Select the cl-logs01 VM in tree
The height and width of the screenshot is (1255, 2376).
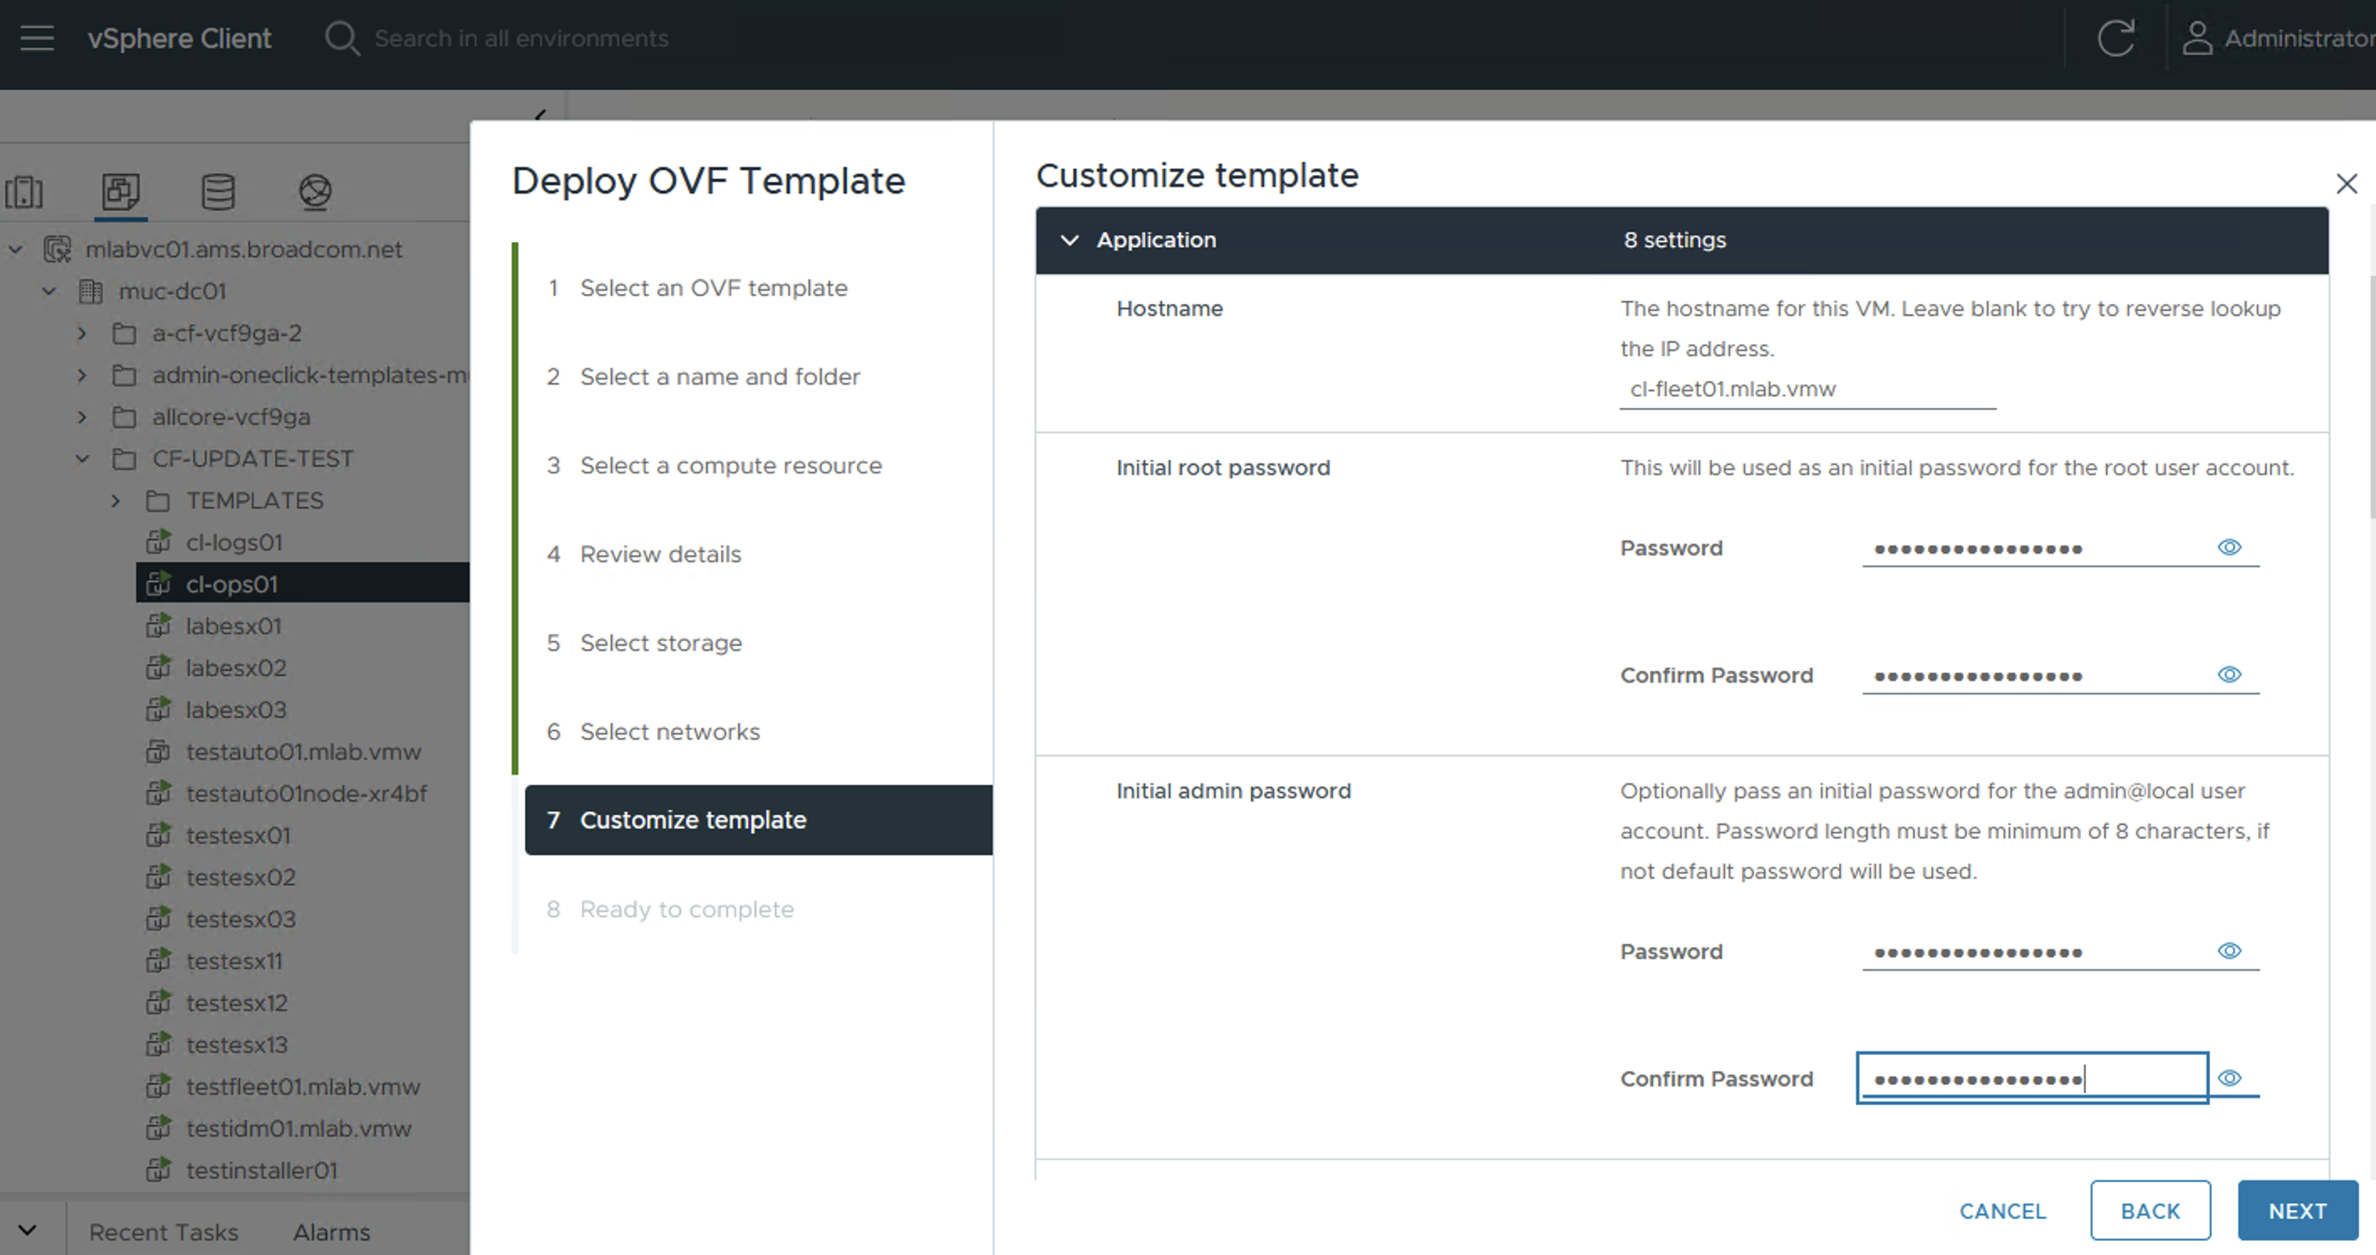233,543
